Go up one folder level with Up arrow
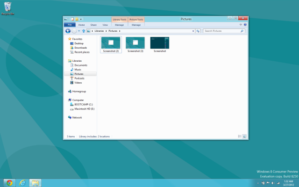Image resolution: width=299 pixels, height=187 pixels. click(84, 31)
